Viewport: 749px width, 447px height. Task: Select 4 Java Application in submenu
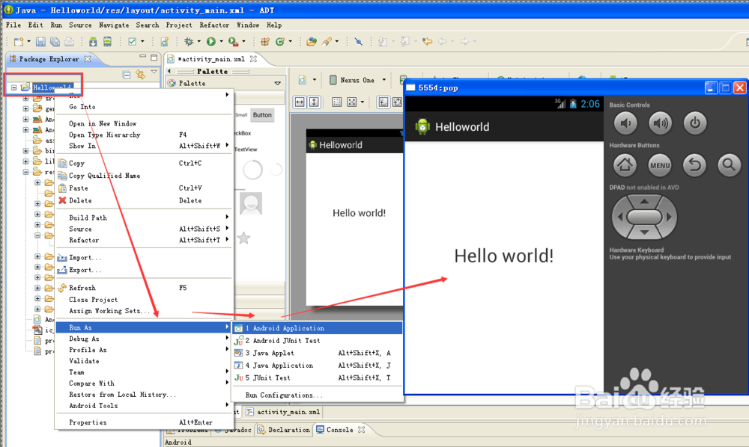click(317, 365)
